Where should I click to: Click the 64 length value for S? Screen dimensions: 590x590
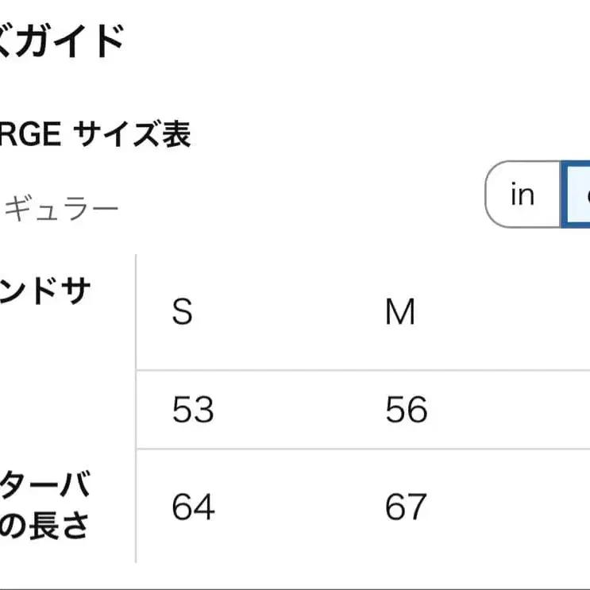(x=194, y=507)
